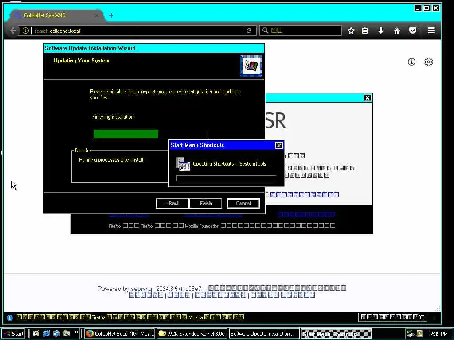454x340 pixels.
Task: Open the SearXNG preferences gear icon
Action: (x=429, y=62)
